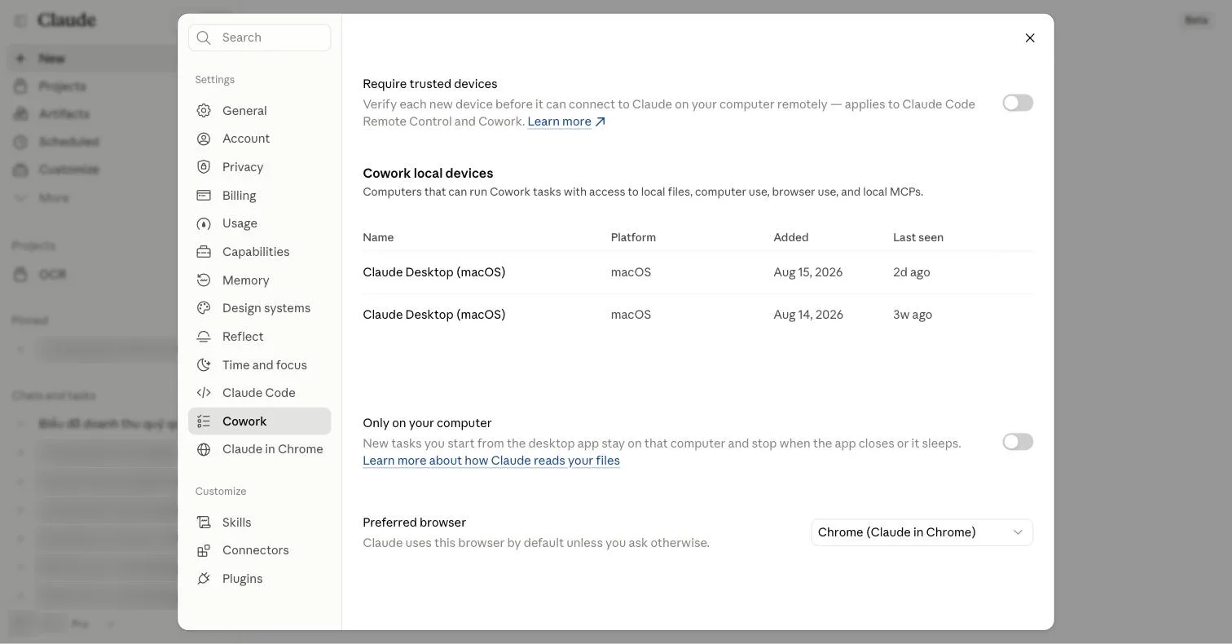Close the settings dialog
The width and height of the screenshot is (1232, 644).
point(1030,37)
